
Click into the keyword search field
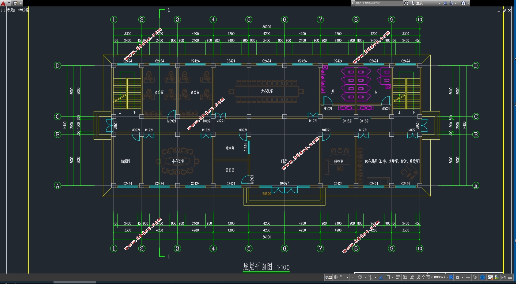[x=378, y=3]
